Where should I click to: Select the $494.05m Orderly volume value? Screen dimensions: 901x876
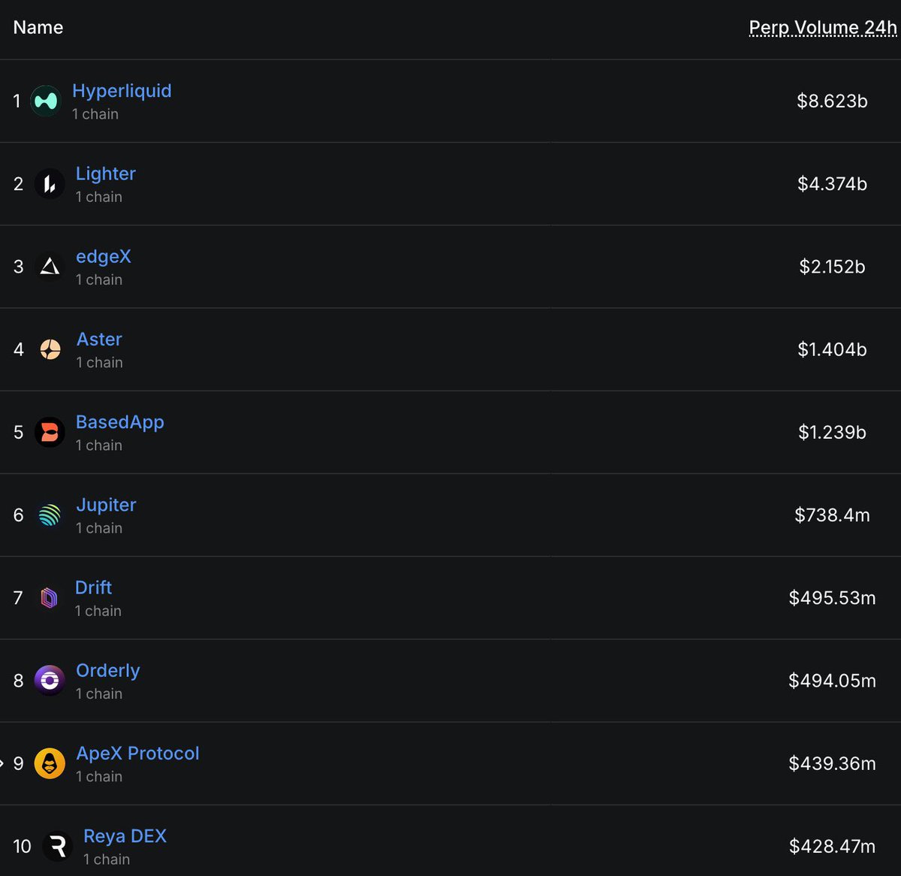pyautogui.click(x=832, y=681)
